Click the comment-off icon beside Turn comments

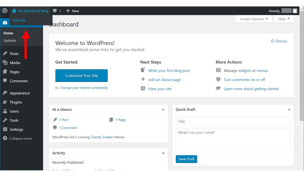click(x=218, y=79)
